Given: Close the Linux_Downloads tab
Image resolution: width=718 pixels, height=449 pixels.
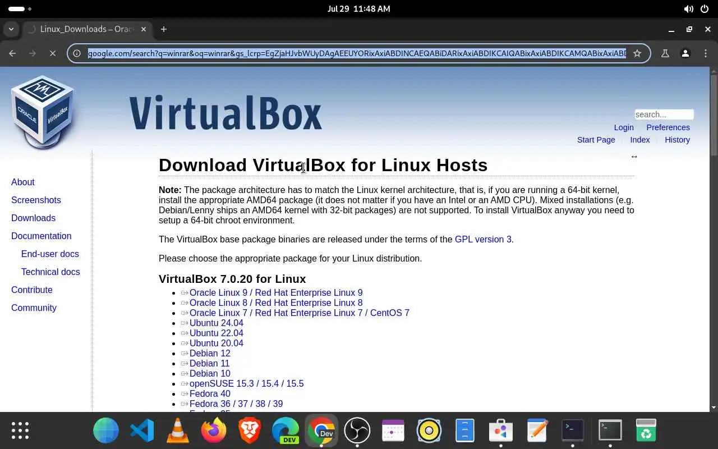Looking at the screenshot, I should pyautogui.click(x=144, y=29).
